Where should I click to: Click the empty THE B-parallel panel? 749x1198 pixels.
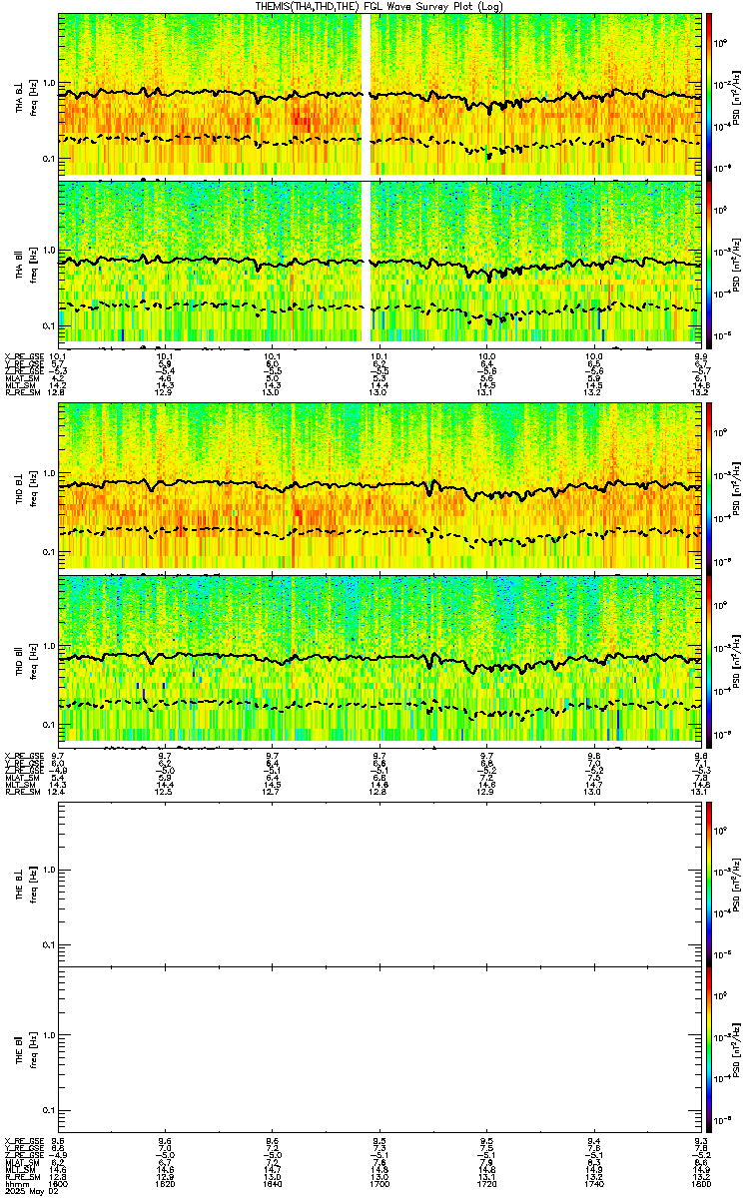pyautogui.click(x=378, y=1048)
